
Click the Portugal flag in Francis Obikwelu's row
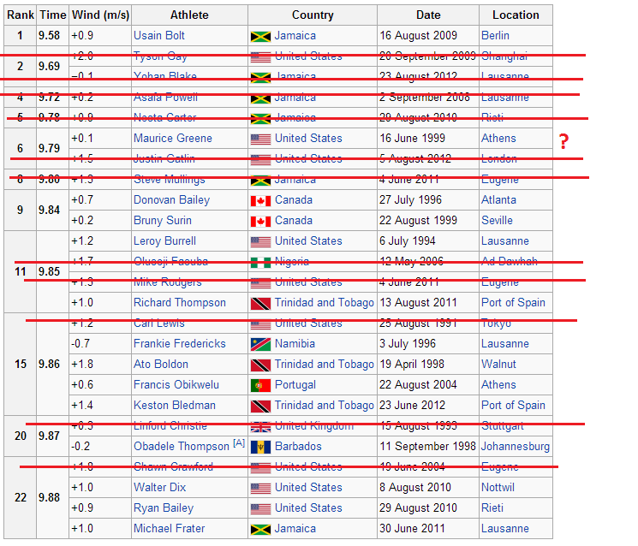pos(260,385)
